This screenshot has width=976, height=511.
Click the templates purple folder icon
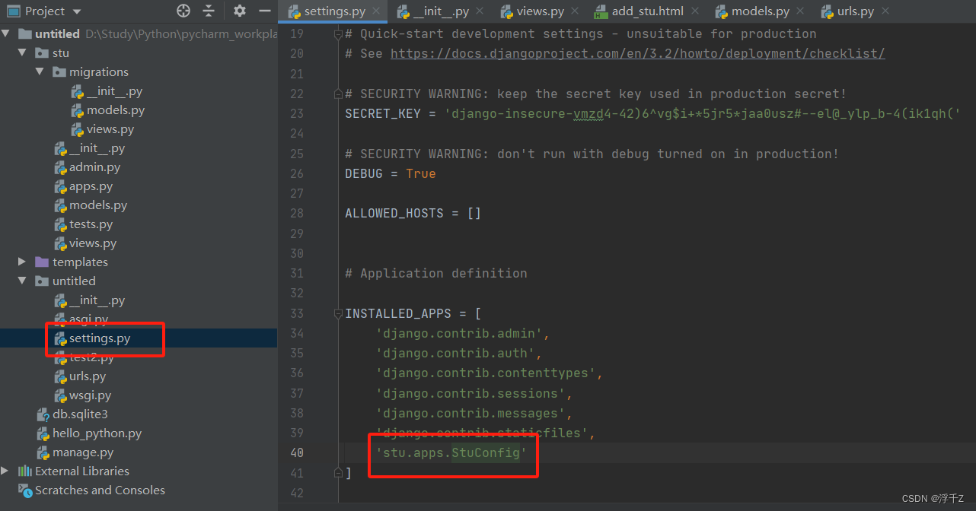click(x=42, y=262)
